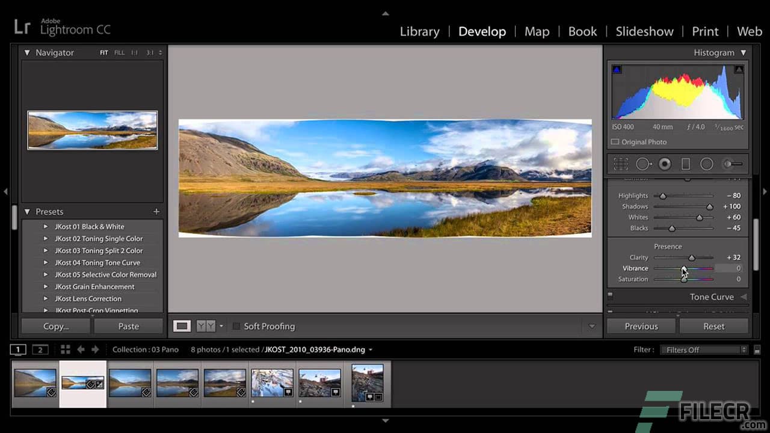
Task: Select the Spot Removal tool
Action: 643,164
